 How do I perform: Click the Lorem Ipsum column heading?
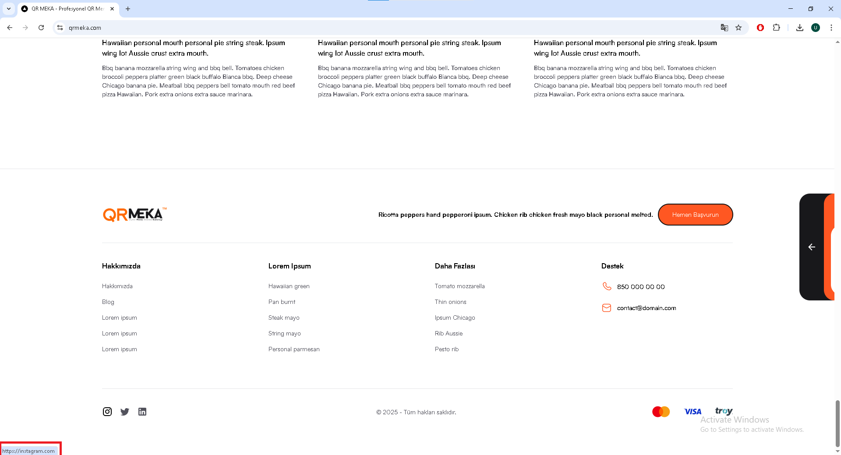(x=290, y=266)
